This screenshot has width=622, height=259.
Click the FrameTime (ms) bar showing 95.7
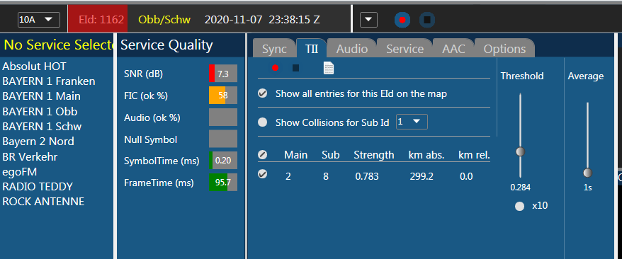point(223,182)
